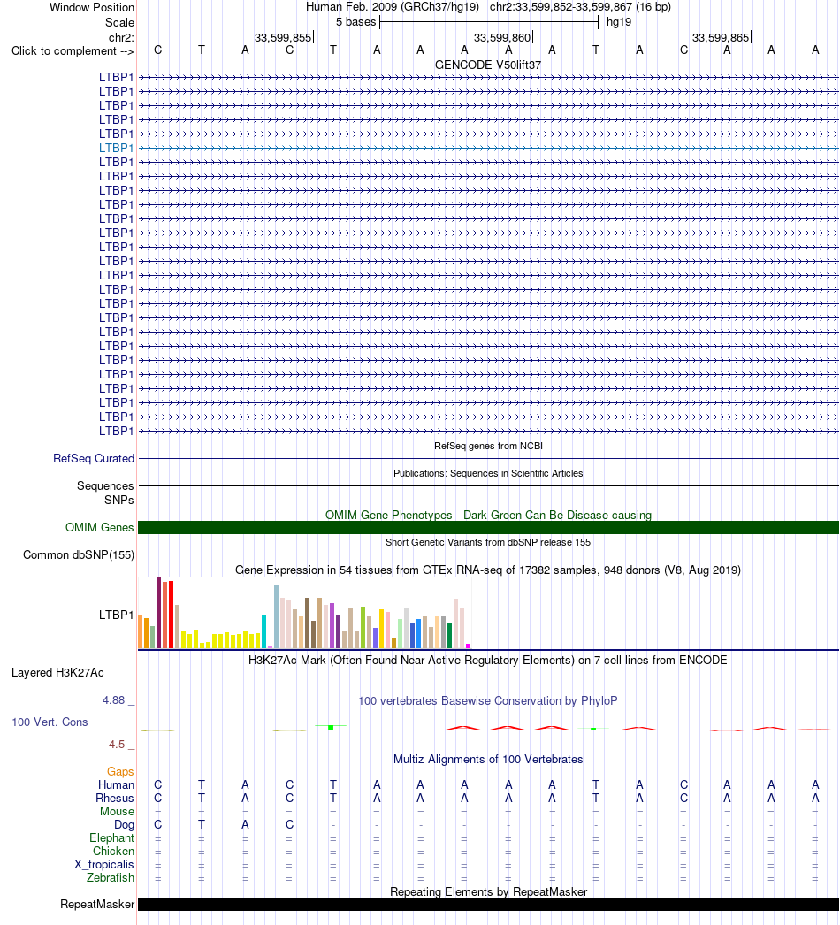
Task: Open the H3K27Ac Mark ENCODE track title
Action: (x=488, y=660)
